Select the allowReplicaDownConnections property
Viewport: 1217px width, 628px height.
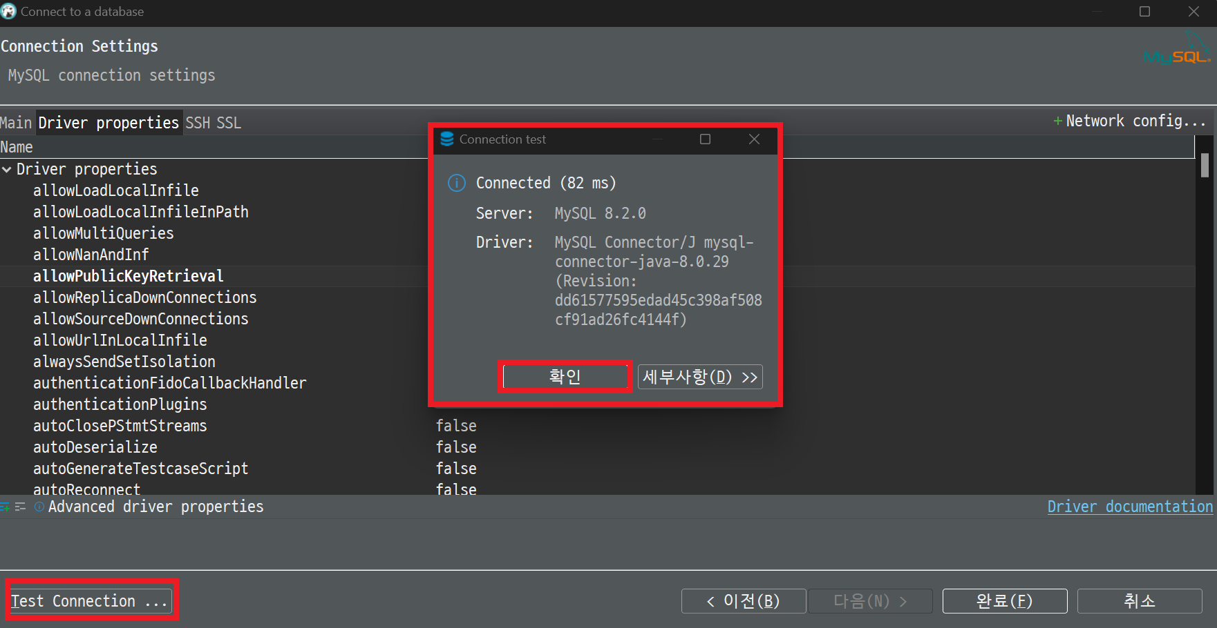pos(145,297)
